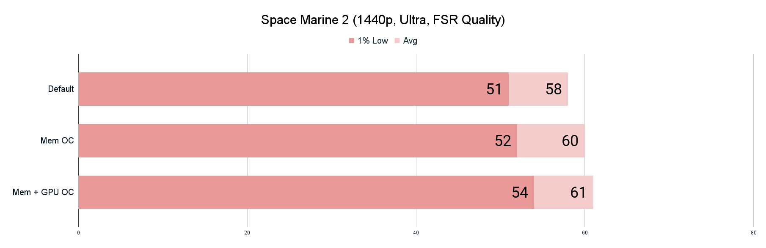Click the 61 data label
Image resolution: width=766 pixels, height=248 pixels.
pyautogui.click(x=578, y=192)
